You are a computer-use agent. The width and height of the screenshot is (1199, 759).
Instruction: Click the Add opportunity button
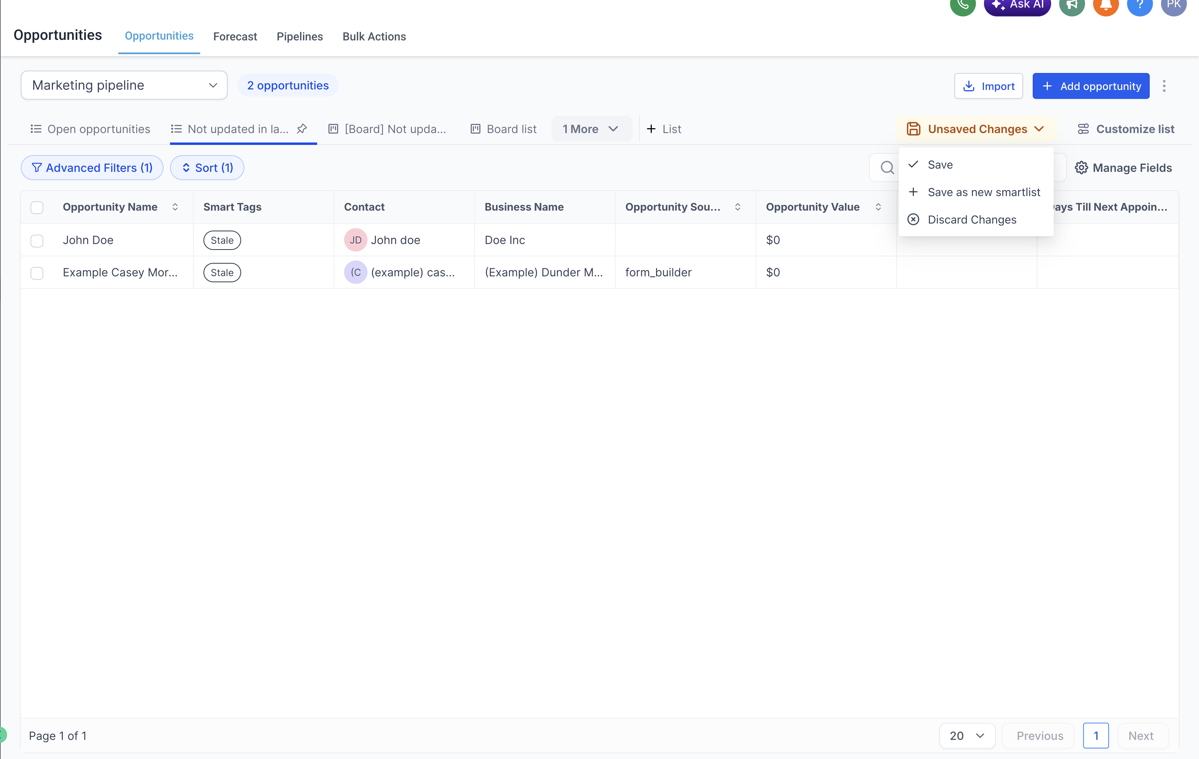pos(1090,86)
